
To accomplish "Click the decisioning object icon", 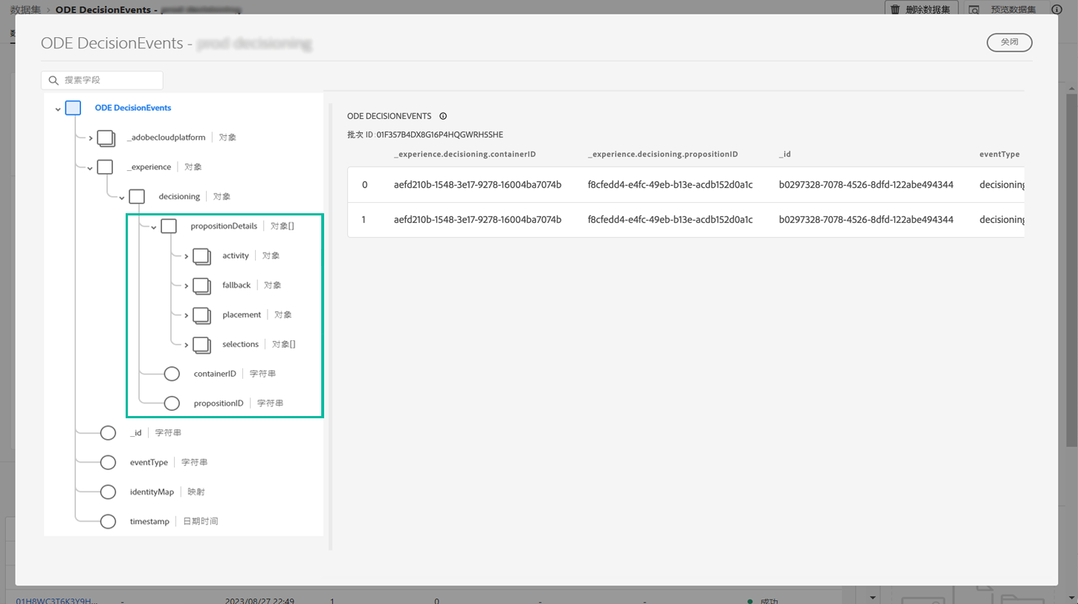I will click(x=137, y=197).
